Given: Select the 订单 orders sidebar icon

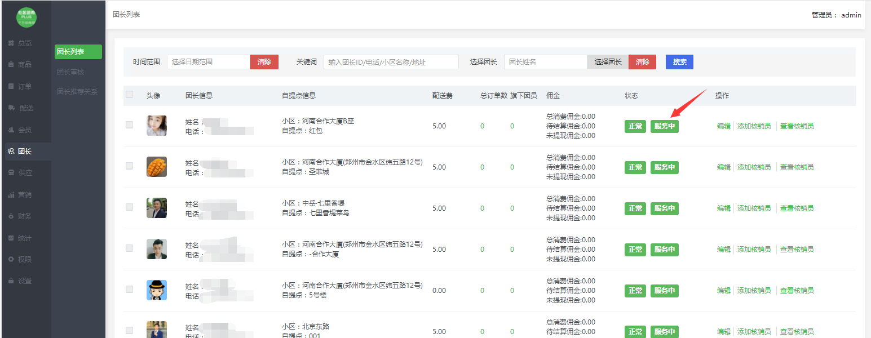Looking at the screenshot, I should [x=11, y=86].
